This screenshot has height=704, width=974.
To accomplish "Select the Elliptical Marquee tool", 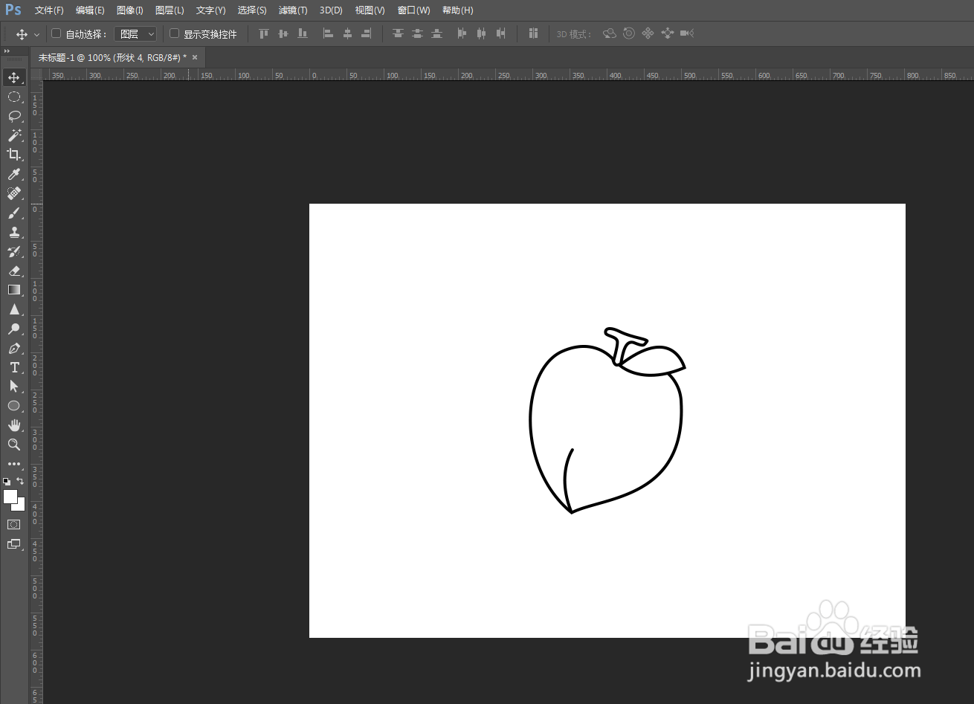I will (x=14, y=97).
